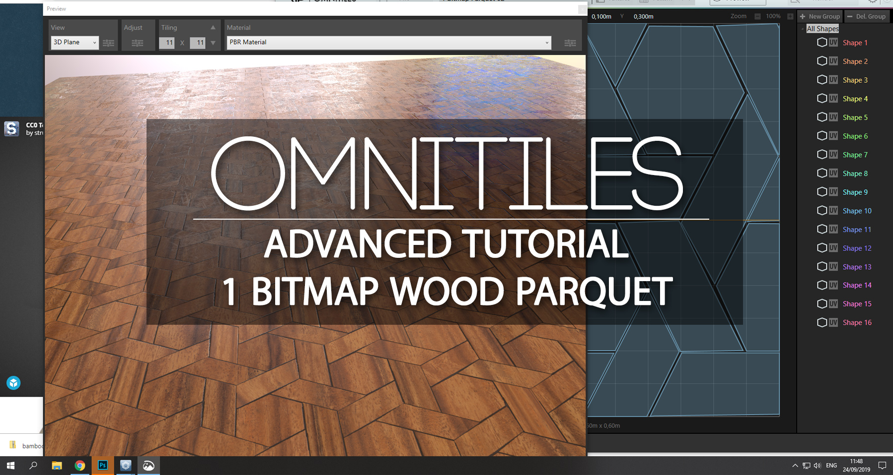The width and height of the screenshot is (893, 475).
Task: Edit the Tiling X value field
Action: (167, 43)
